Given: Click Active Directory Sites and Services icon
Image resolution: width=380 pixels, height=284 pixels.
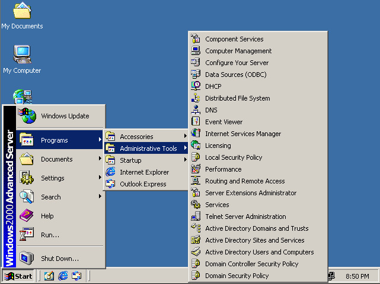Looking at the screenshot, I should 196,240.
